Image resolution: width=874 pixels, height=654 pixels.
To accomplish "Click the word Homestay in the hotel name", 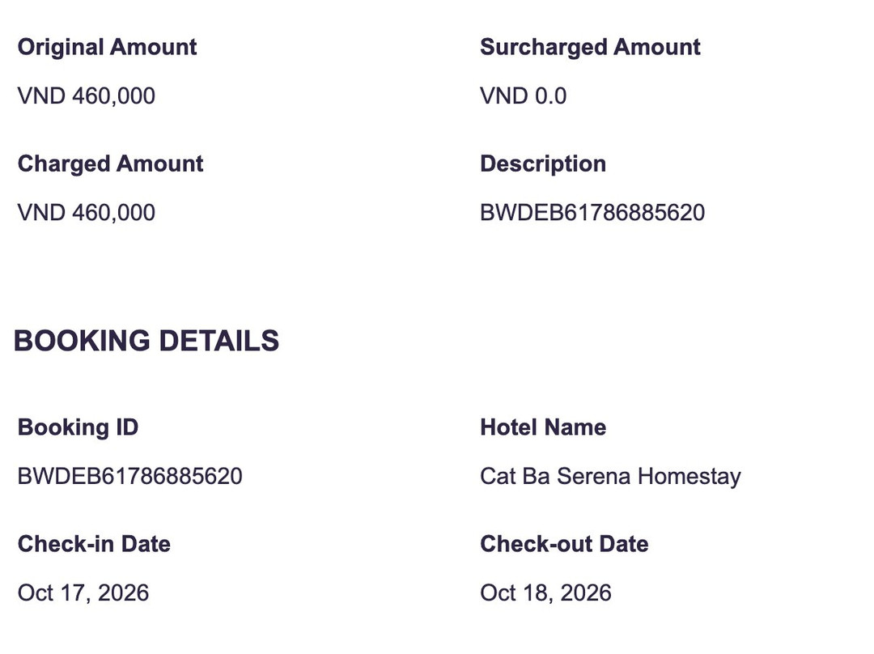I will point(689,478).
